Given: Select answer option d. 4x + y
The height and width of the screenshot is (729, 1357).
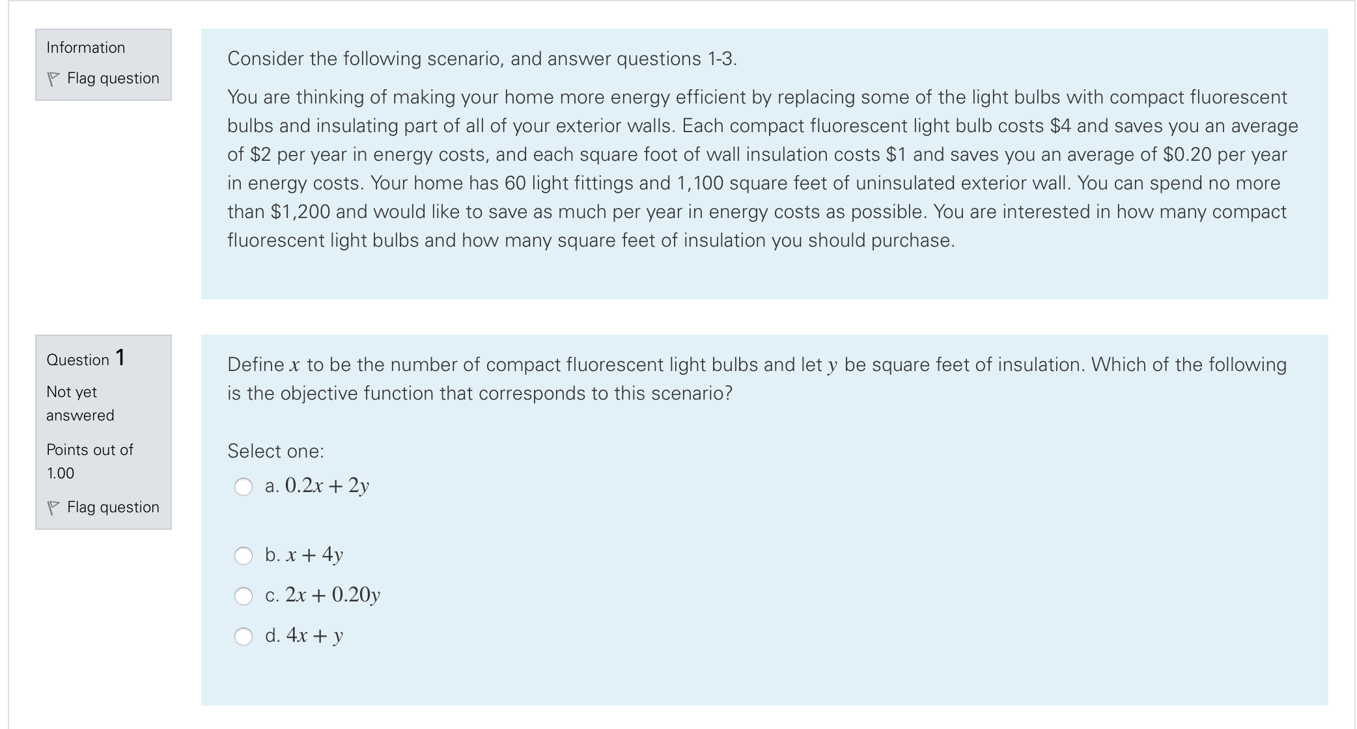Looking at the screenshot, I should pos(244,636).
